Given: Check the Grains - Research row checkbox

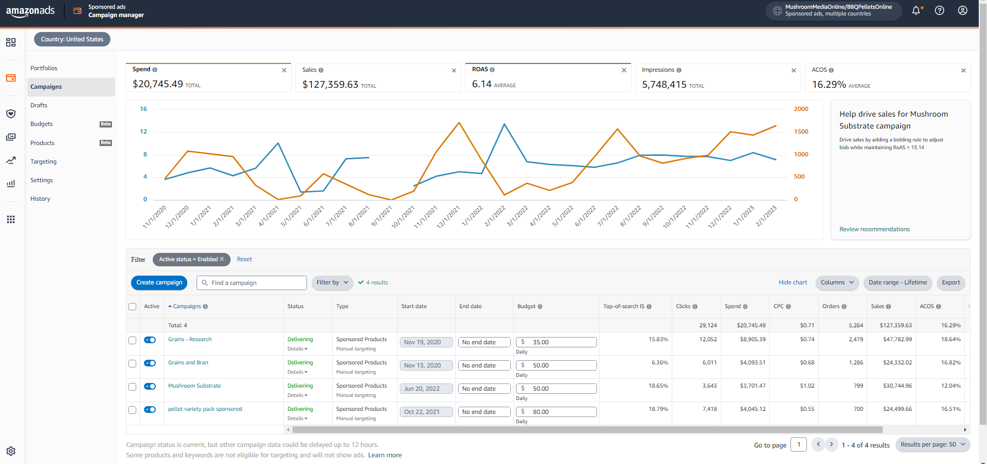Looking at the screenshot, I should [133, 340].
